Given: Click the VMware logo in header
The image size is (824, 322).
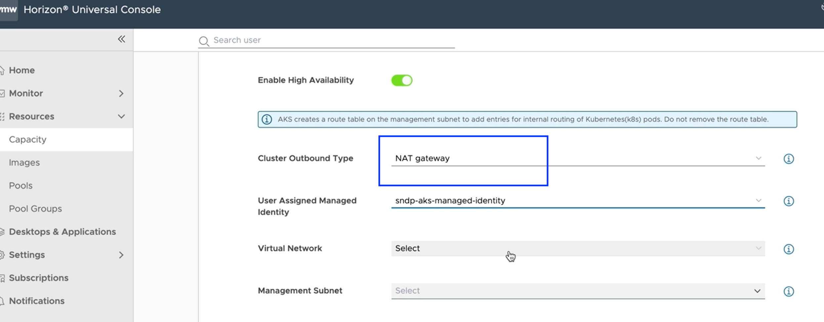Looking at the screenshot, I should [x=8, y=10].
